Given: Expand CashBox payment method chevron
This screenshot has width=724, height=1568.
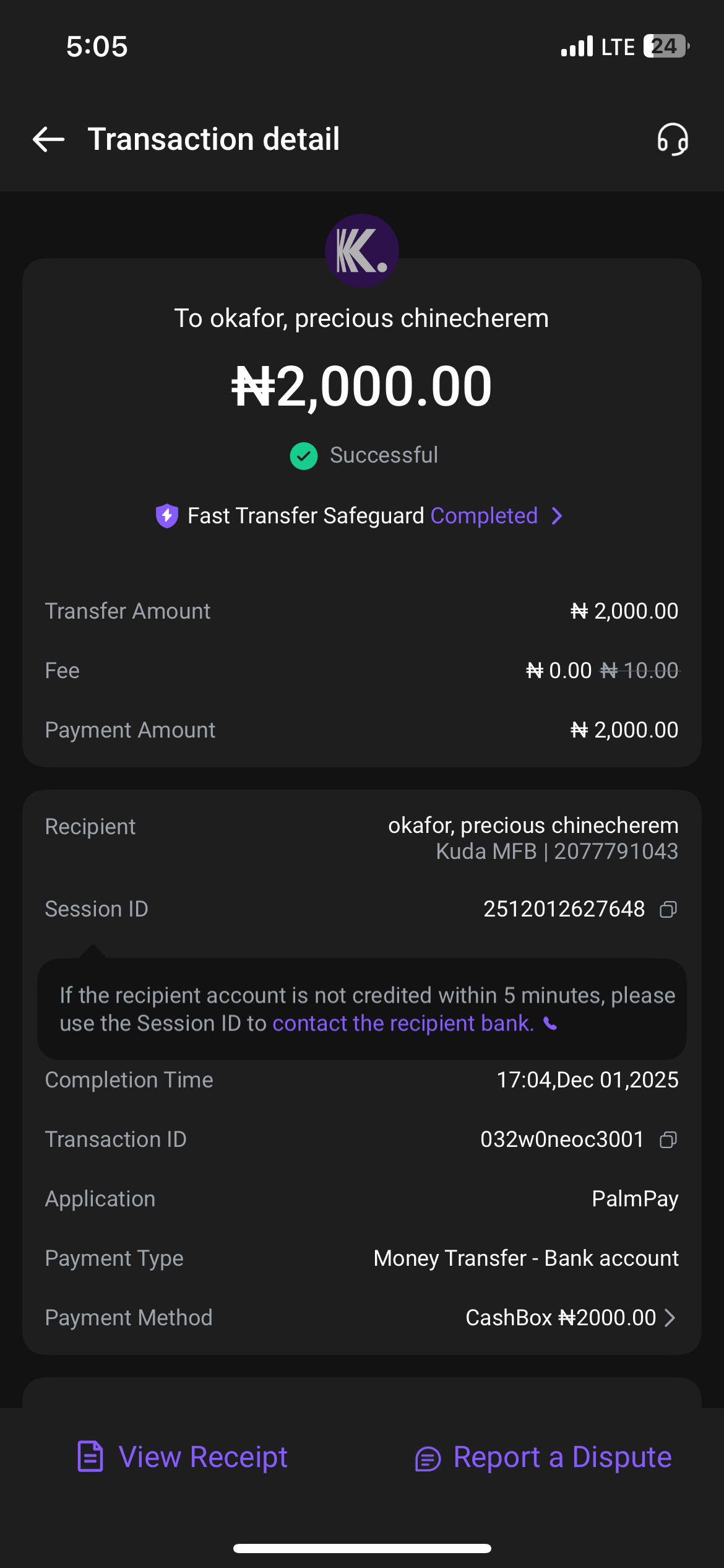Looking at the screenshot, I should tap(670, 1318).
